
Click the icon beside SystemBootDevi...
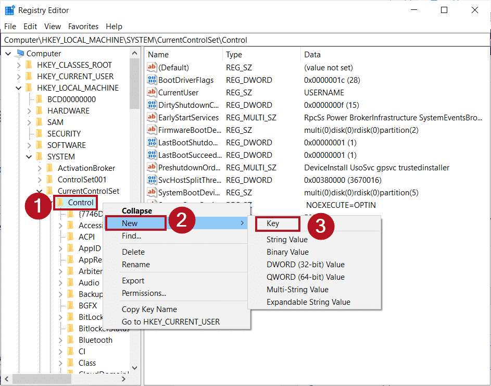[x=152, y=192]
